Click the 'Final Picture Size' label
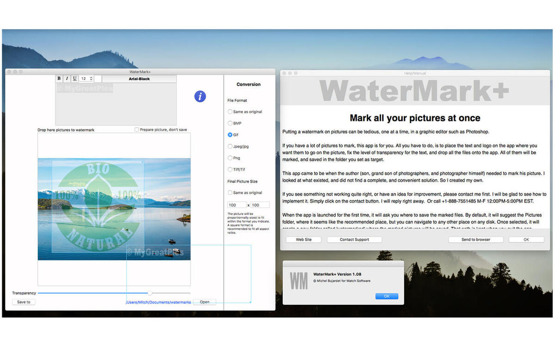This screenshot has height=347, width=555. 242,181
